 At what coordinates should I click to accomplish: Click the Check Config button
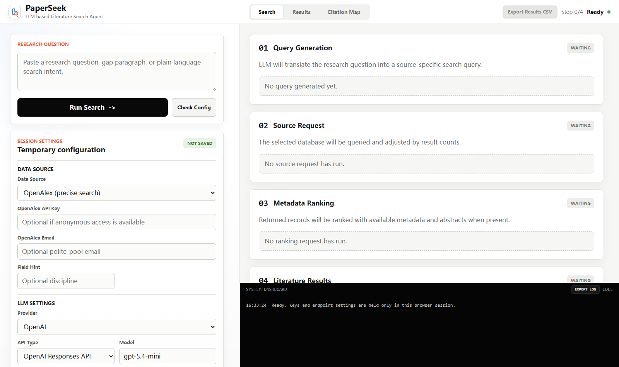194,107
